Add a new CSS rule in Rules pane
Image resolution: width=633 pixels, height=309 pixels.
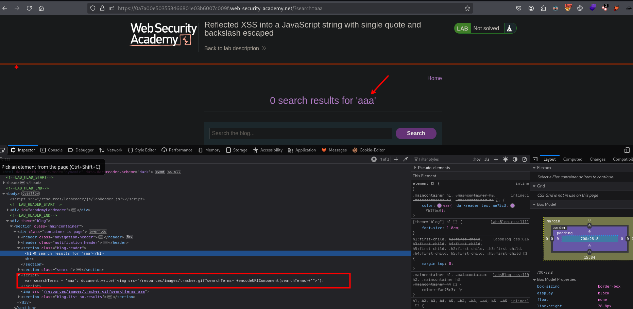click(x=496, y=159)
